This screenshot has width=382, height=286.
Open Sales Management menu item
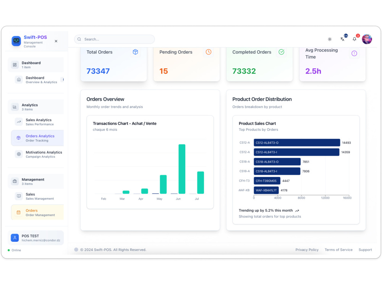click(x=37, y=196)
